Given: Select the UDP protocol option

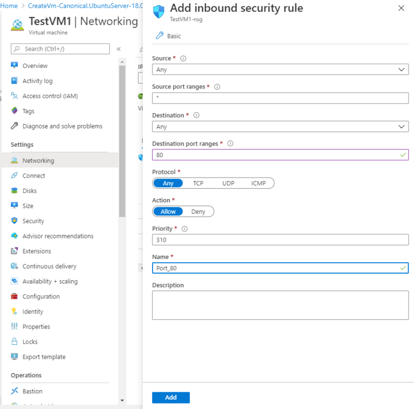Looking at the screenshot, I should (x=228, y=183).
